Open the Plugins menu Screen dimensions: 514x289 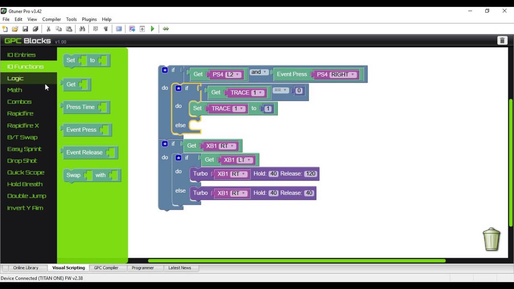[89, 19]
